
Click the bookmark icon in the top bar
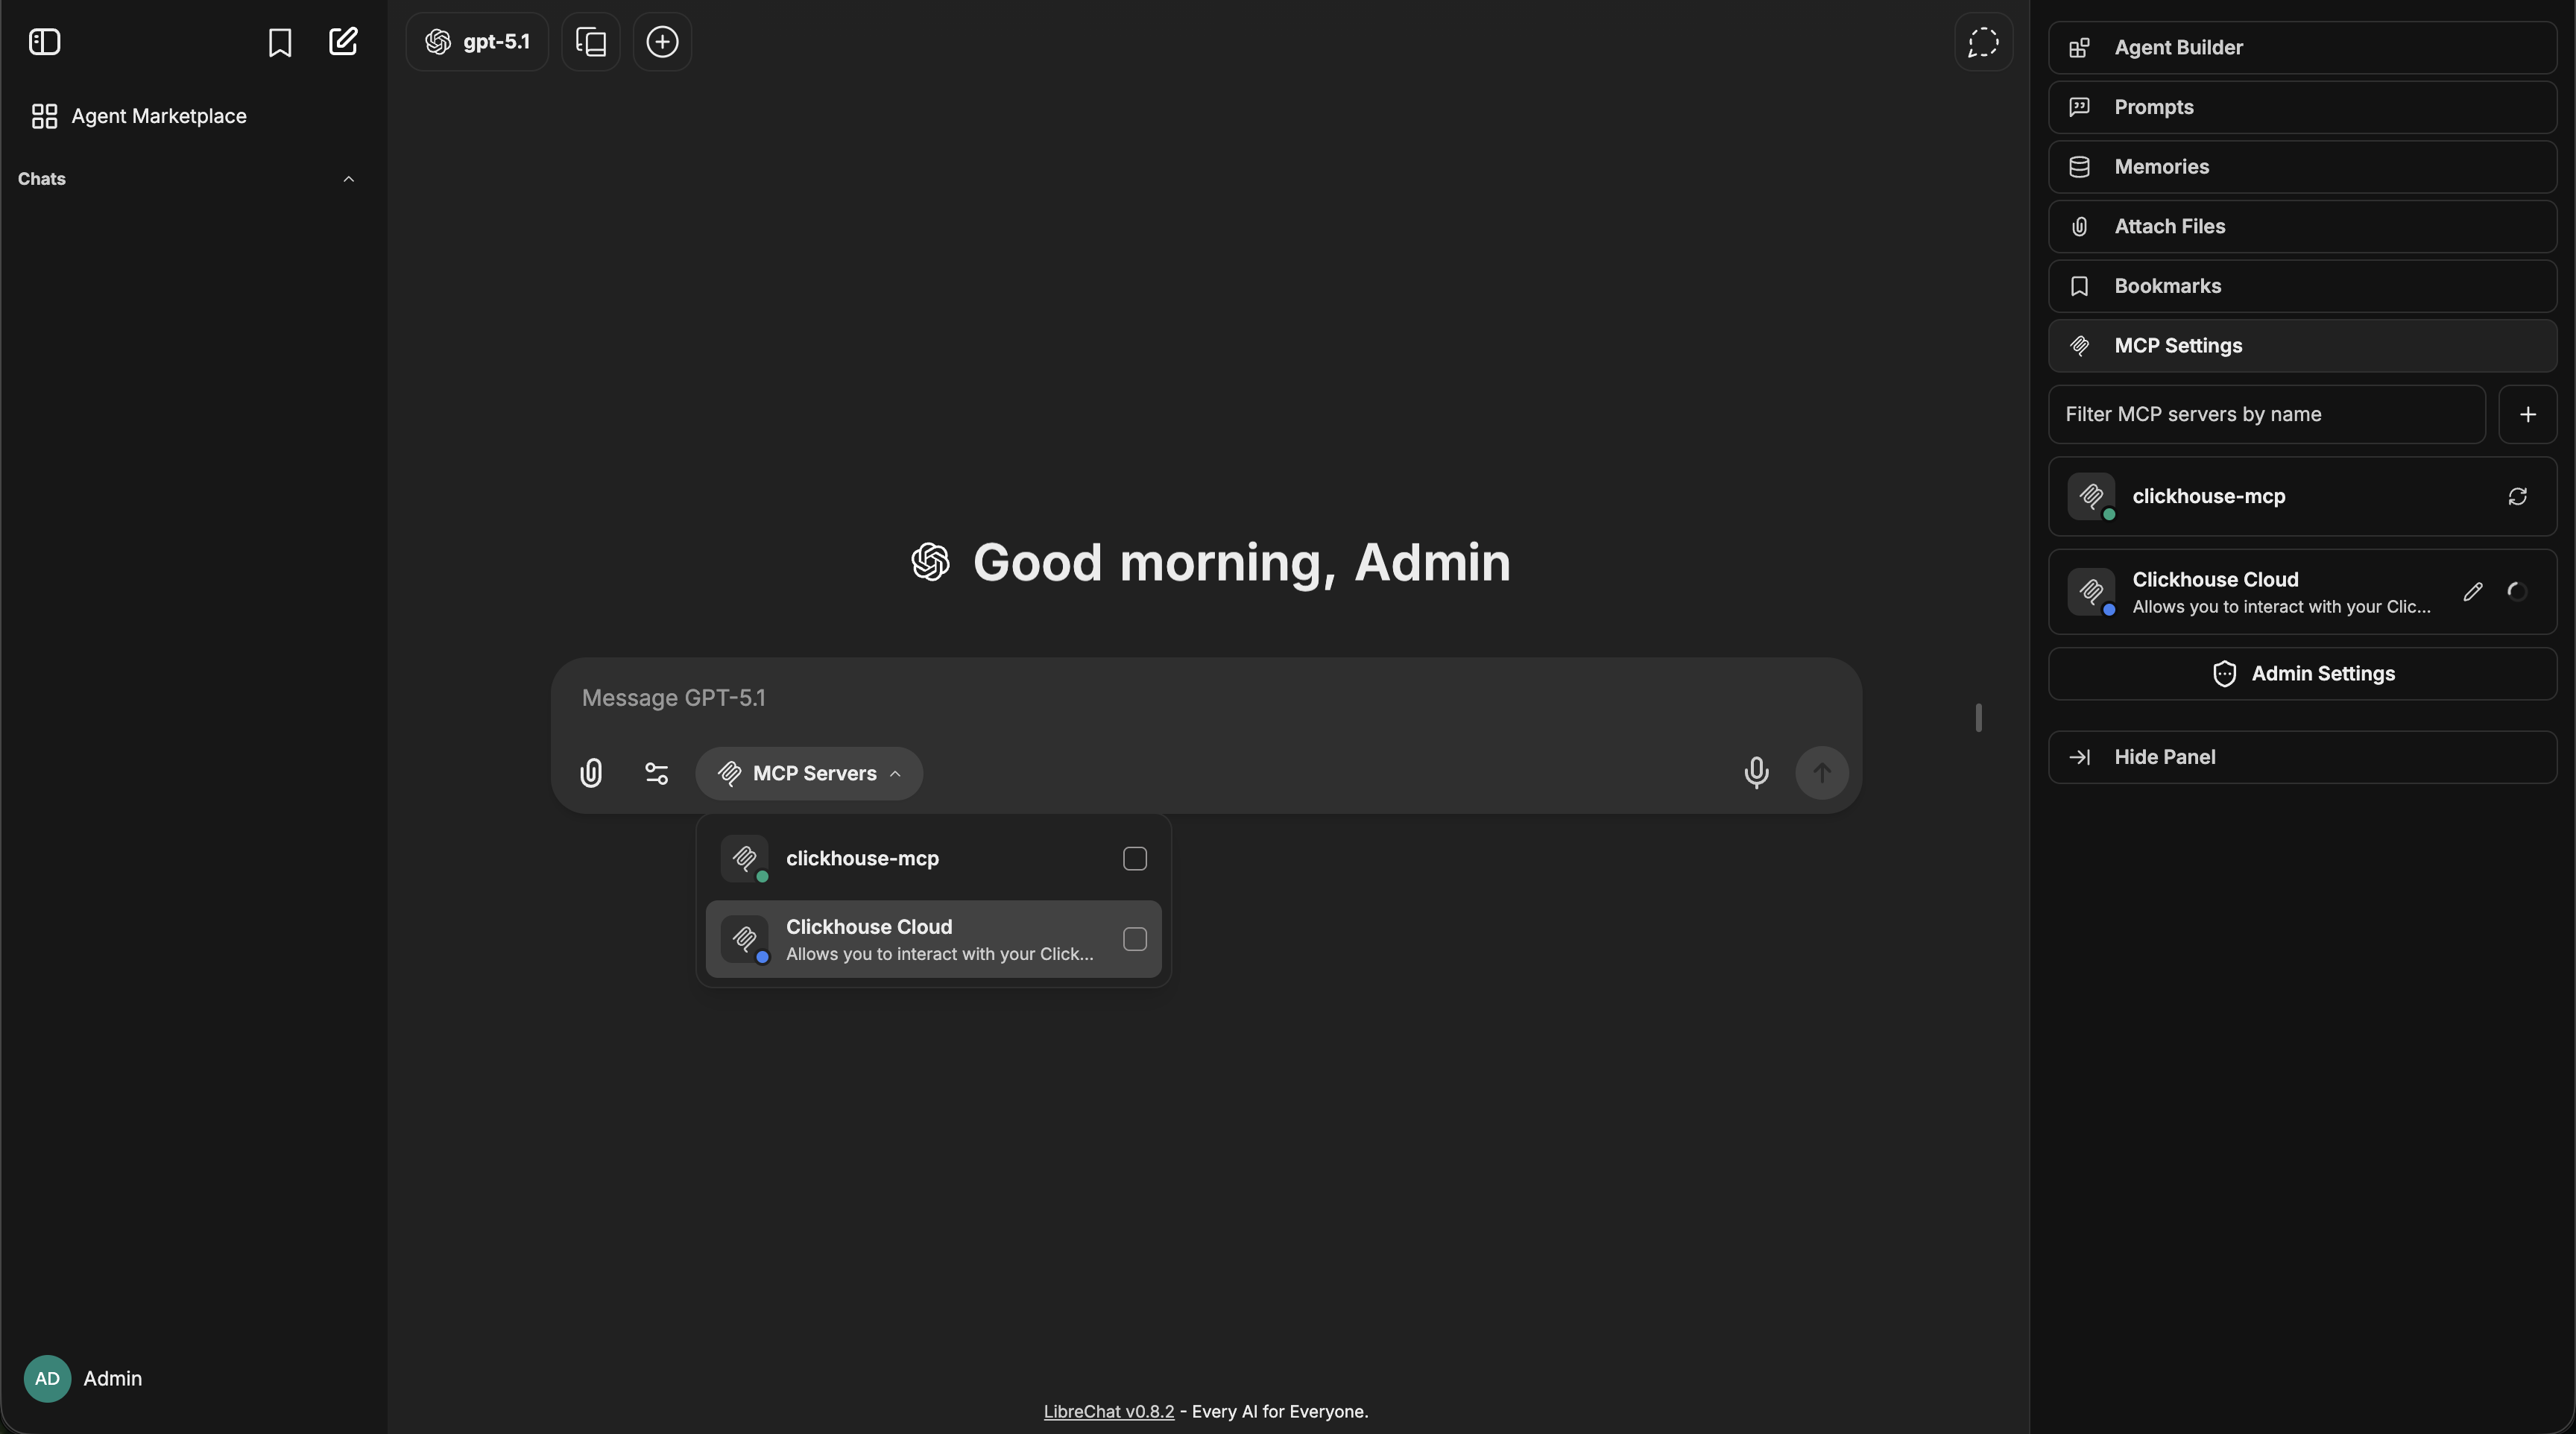click(x=280, y=42)
